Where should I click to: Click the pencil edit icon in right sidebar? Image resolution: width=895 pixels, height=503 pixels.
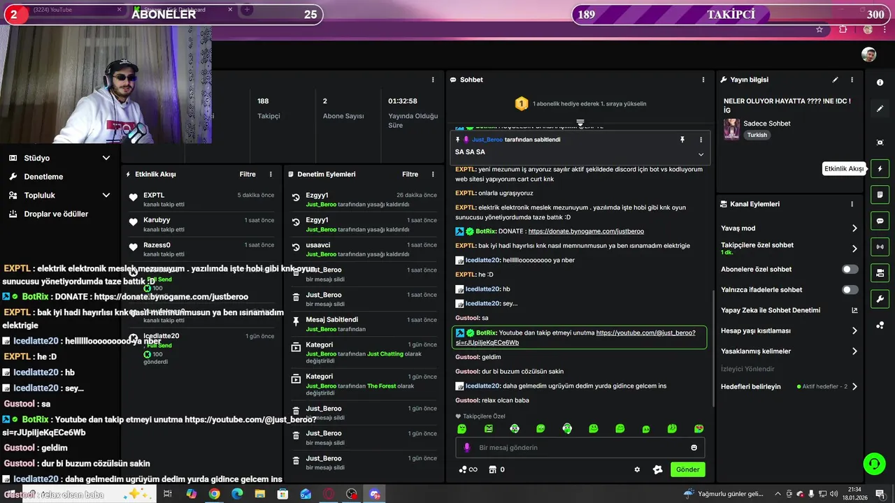tap(880, 109)
